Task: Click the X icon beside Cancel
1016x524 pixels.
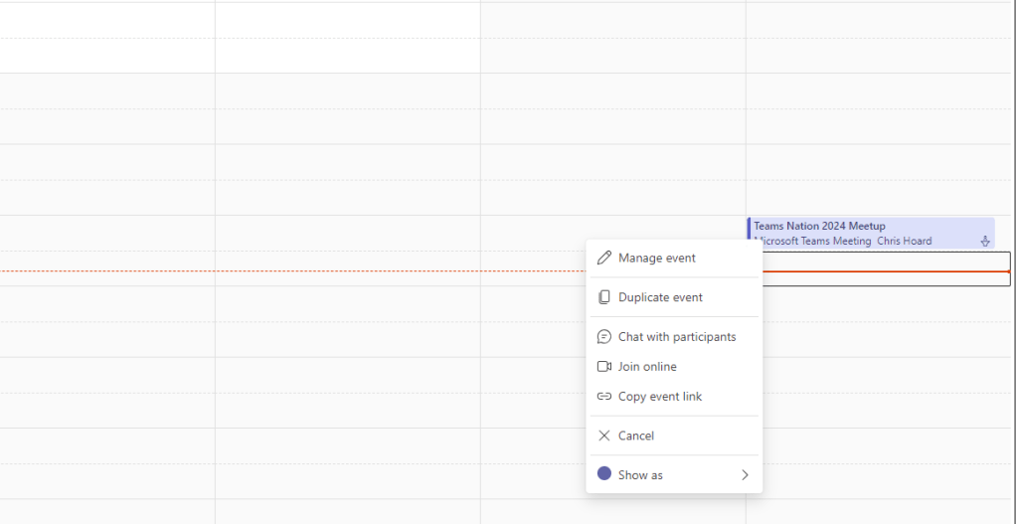Action: 603,436
